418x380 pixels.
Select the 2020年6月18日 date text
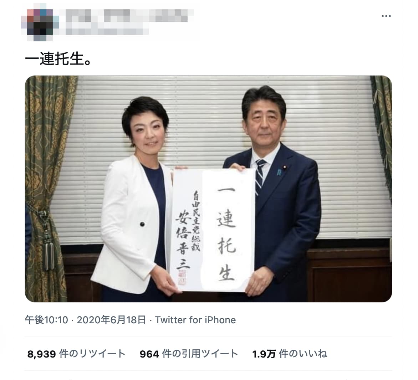point(111,320)
